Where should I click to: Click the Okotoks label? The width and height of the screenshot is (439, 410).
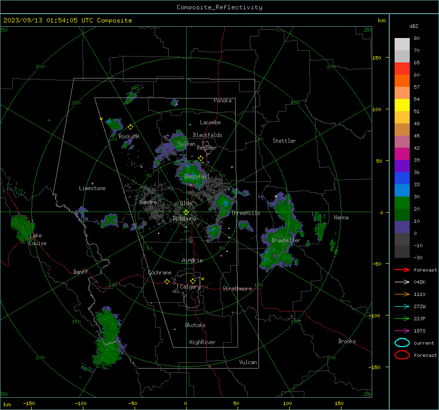(x=195, y=325)
